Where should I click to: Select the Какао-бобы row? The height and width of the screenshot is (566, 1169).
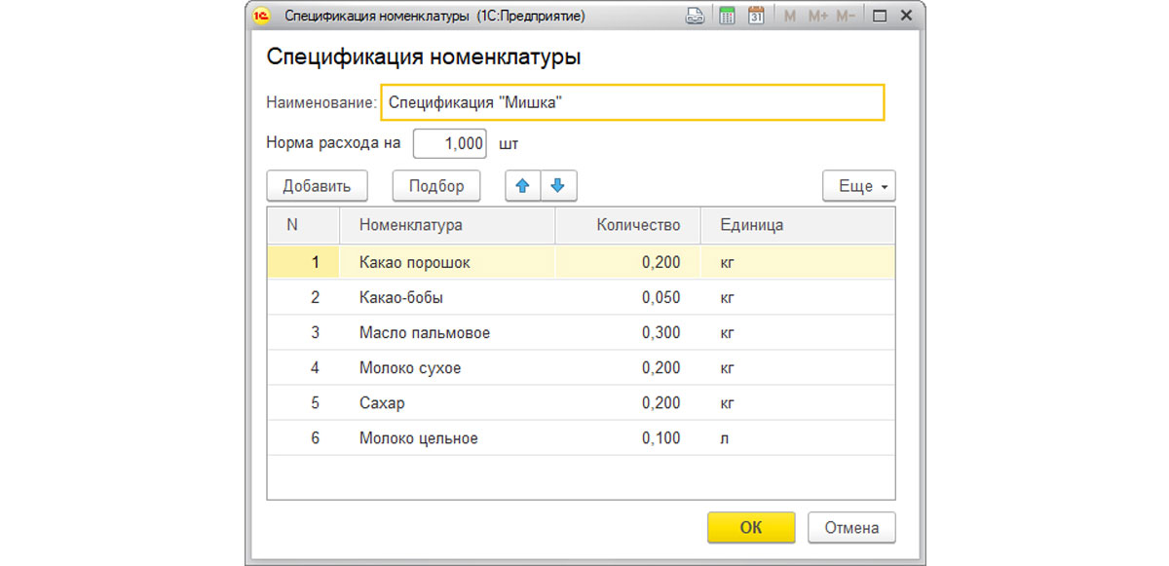coord(438,297)
